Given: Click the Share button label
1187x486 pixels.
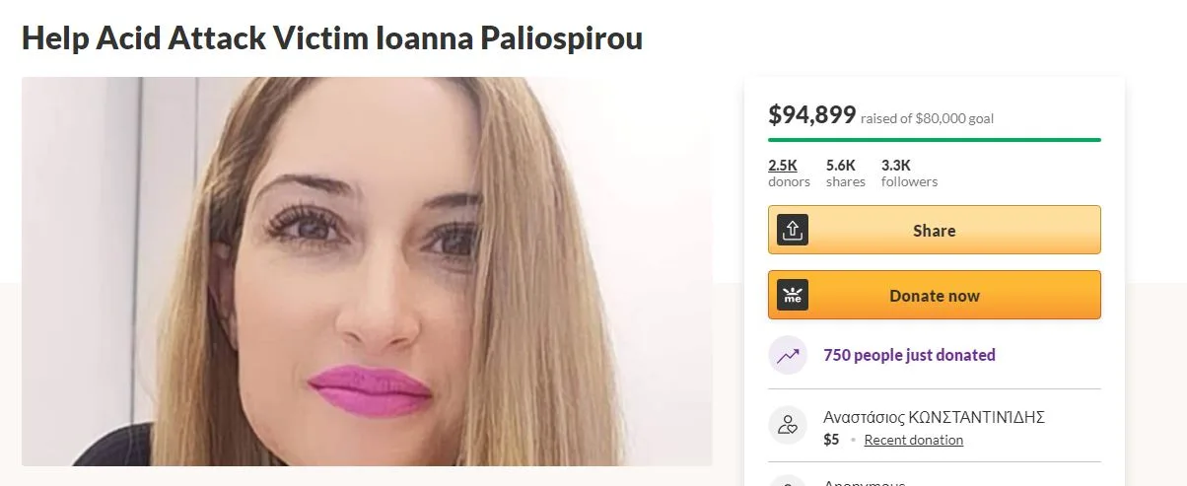Looking at the screenshot, I should [934, 231].
